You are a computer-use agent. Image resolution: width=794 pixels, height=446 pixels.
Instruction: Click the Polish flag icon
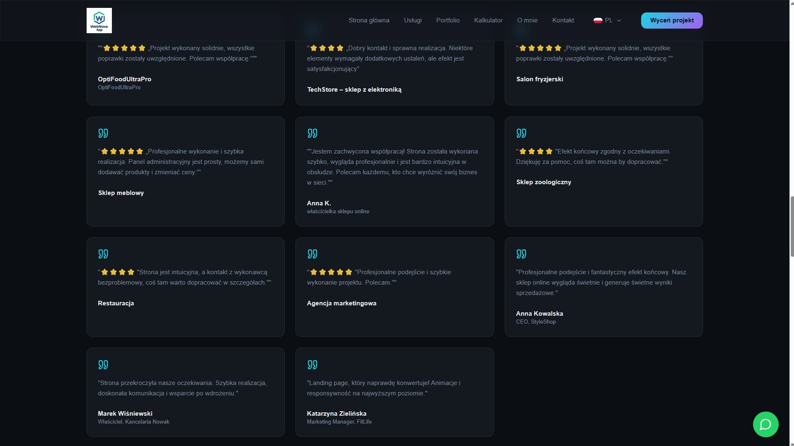[x=598, y=20]
